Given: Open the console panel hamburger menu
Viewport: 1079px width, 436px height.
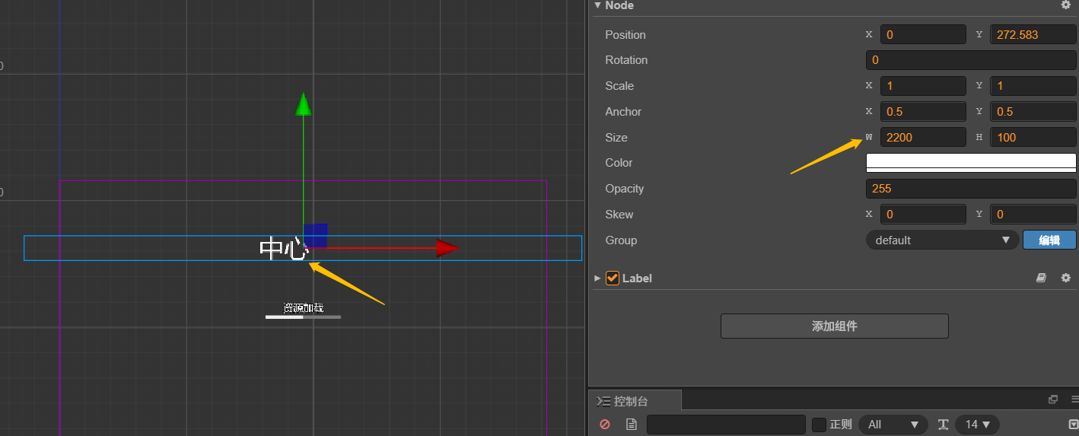Looking at the screenshot, I should click(1074, 399).
